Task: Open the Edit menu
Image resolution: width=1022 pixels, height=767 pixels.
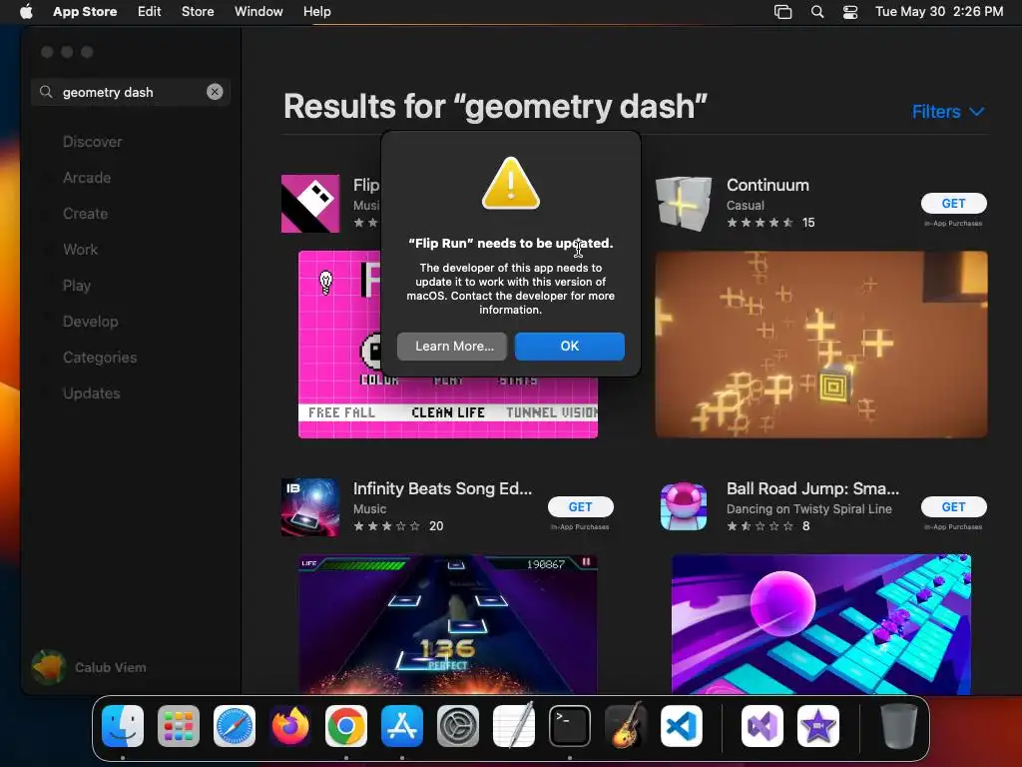Action: (x=150, y=12)
